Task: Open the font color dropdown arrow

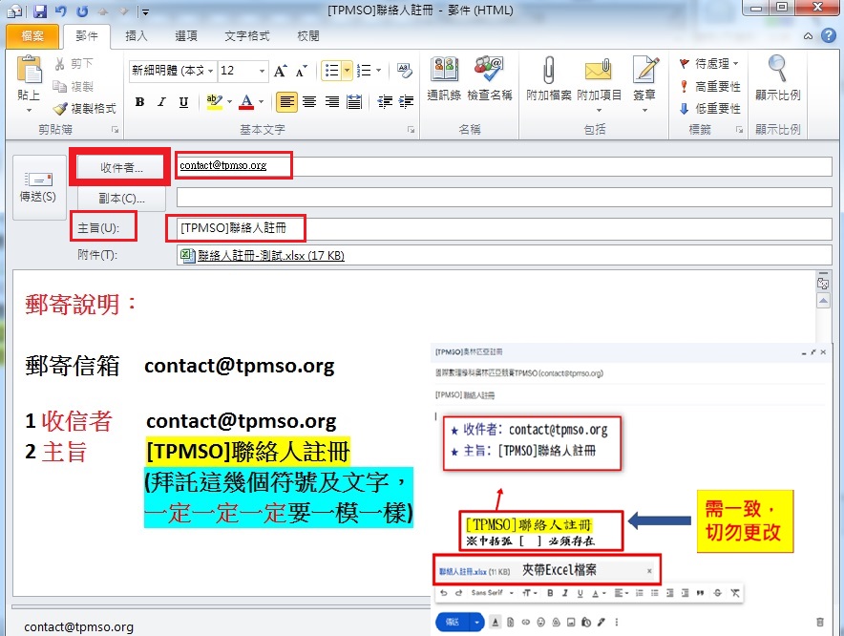Action: (x=261, y=102)
